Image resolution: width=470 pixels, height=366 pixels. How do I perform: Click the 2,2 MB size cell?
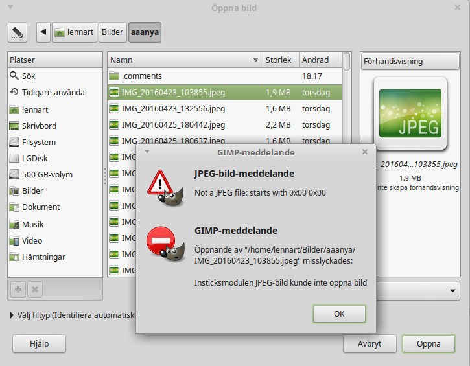pyautogui.click(x=278, y=124)
